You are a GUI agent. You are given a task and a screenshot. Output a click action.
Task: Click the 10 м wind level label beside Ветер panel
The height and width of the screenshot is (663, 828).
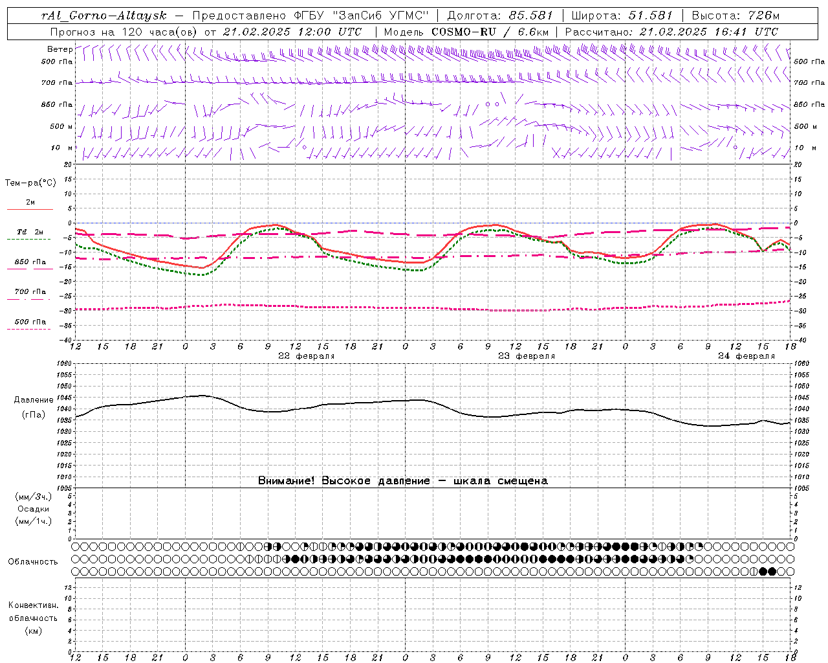click(x=62, y=148)
